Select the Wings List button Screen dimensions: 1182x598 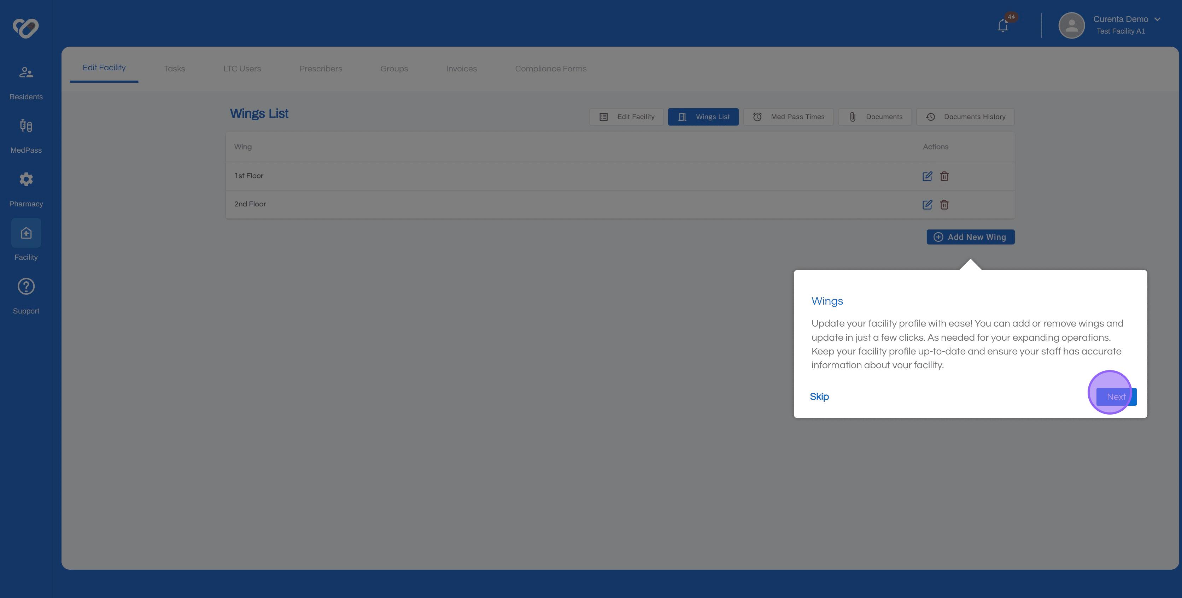click(703, 117)
